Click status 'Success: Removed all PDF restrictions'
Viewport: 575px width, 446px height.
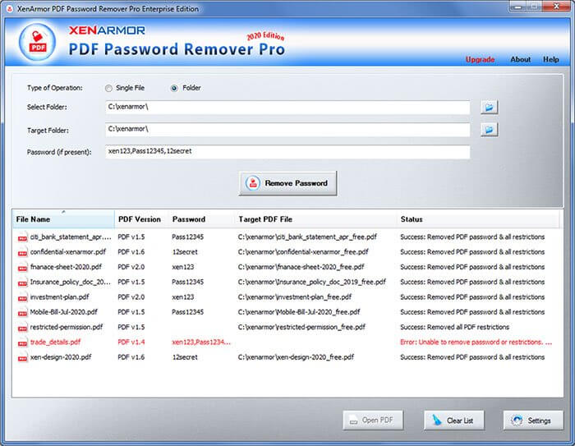click(455, 327)
